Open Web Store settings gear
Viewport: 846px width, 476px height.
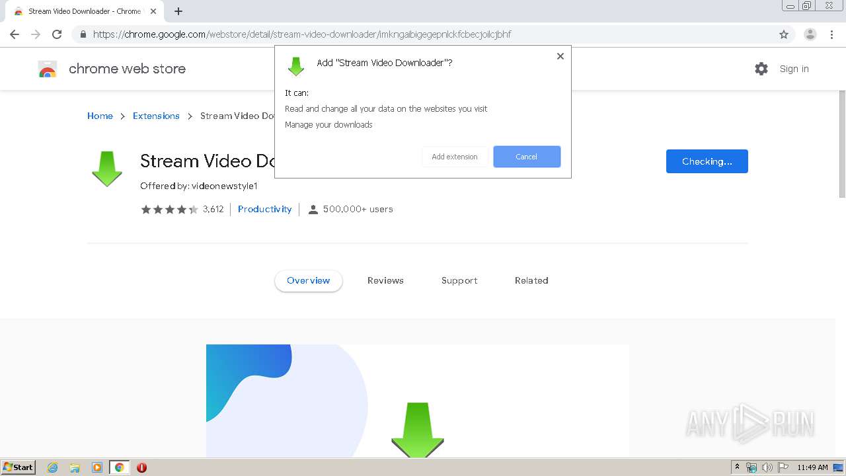(x=761, y=69)
